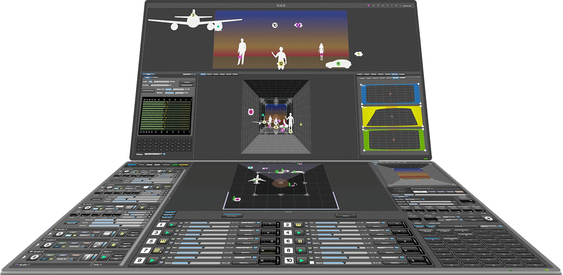Click the Options button for slot 7

pos(245,252)
